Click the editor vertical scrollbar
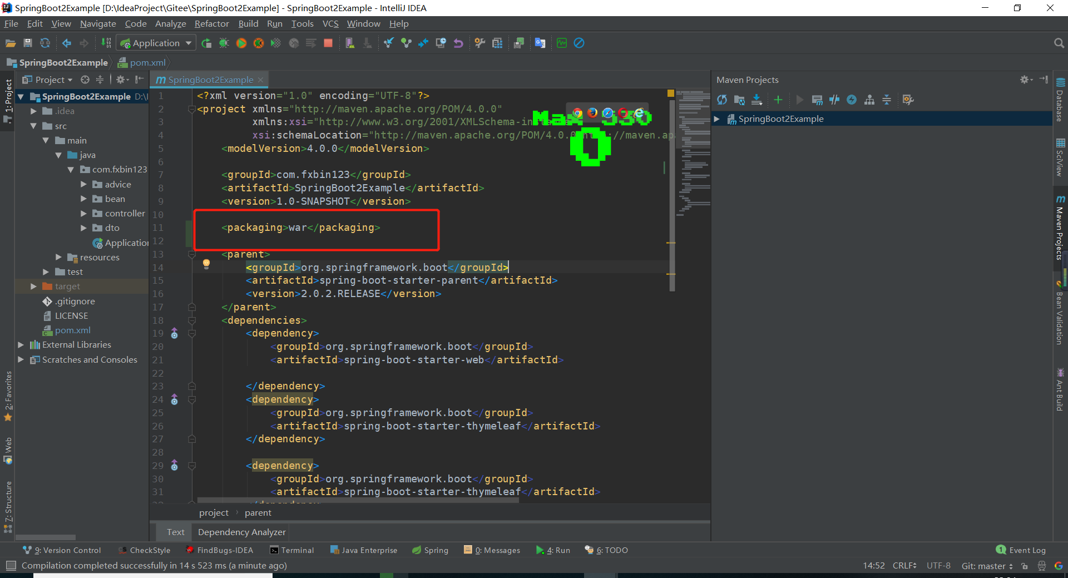 pyautogui.click(x=672, y=196)
